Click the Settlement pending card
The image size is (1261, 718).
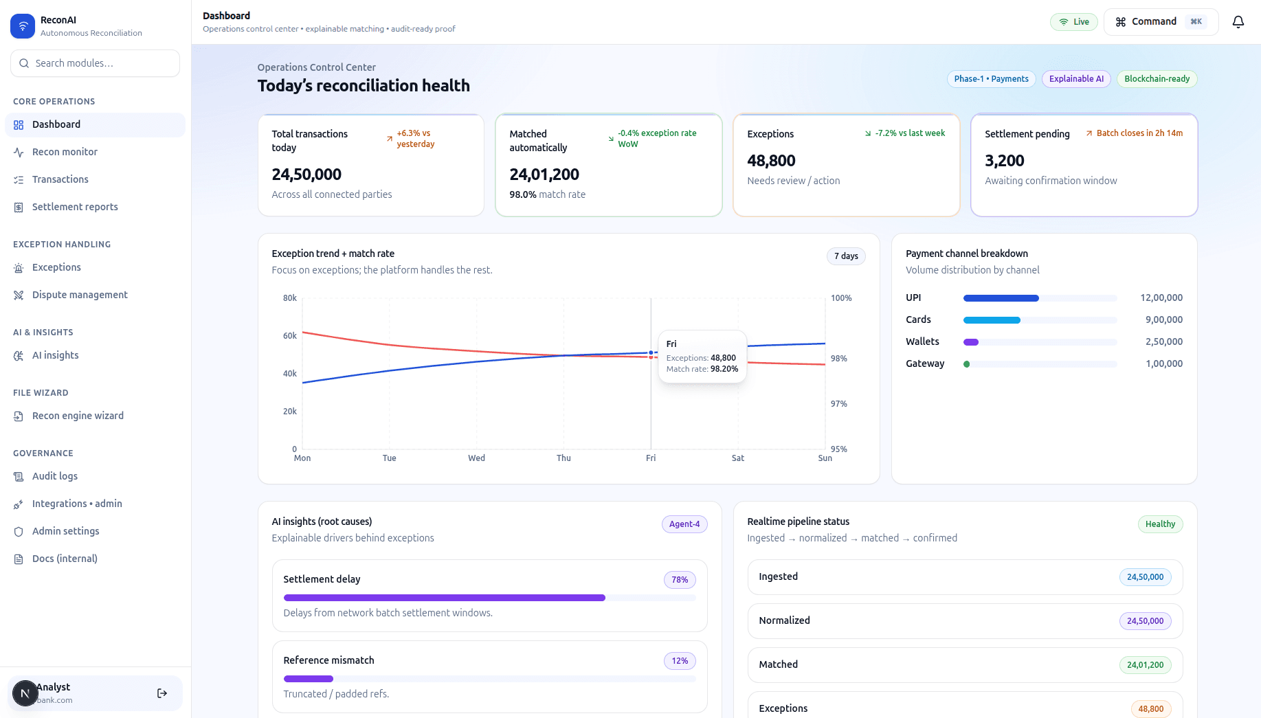point(1084,165)
